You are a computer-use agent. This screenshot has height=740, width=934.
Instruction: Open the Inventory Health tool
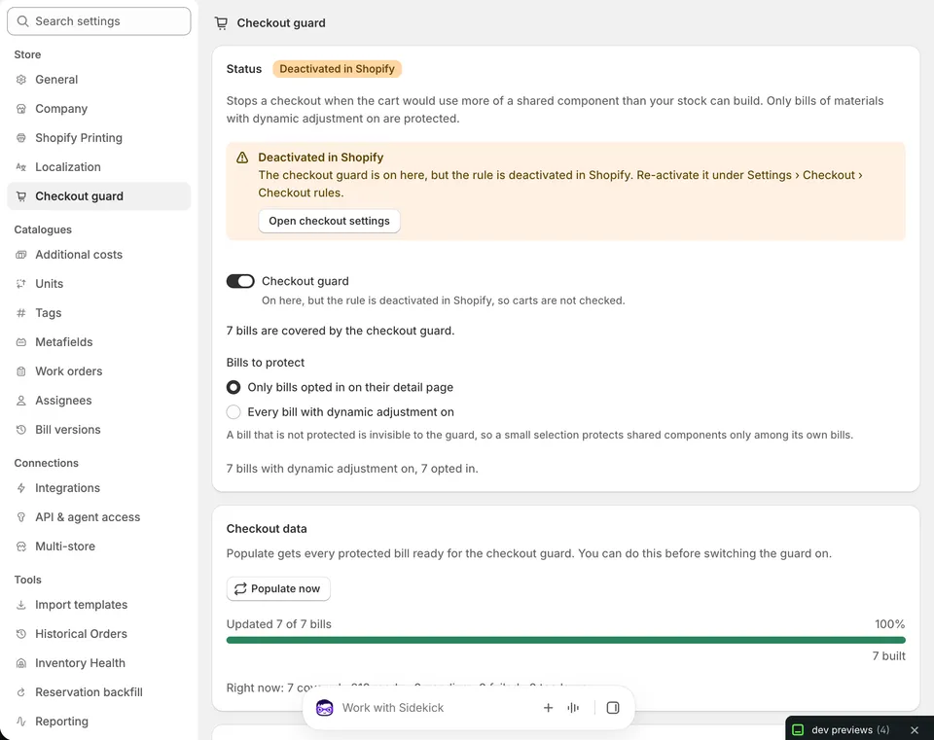tap(99, 662)
